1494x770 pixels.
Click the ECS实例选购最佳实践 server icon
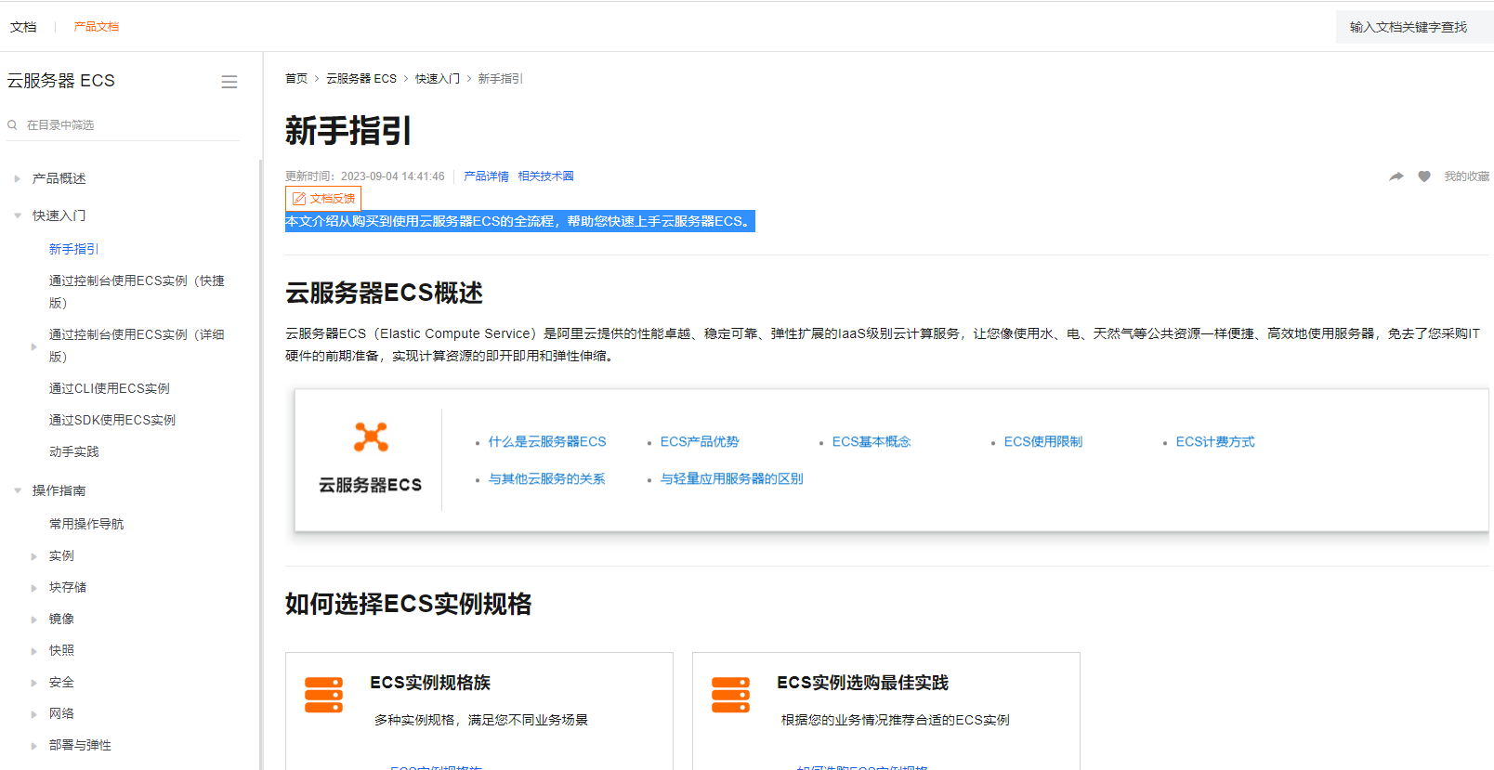[x=730, y=695]
